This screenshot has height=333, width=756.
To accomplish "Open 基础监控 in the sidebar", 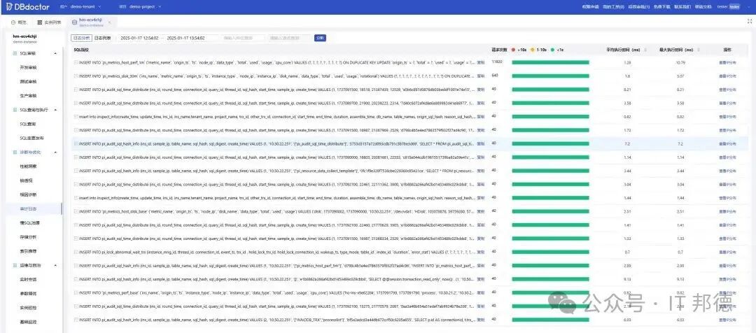I will 28,322.
